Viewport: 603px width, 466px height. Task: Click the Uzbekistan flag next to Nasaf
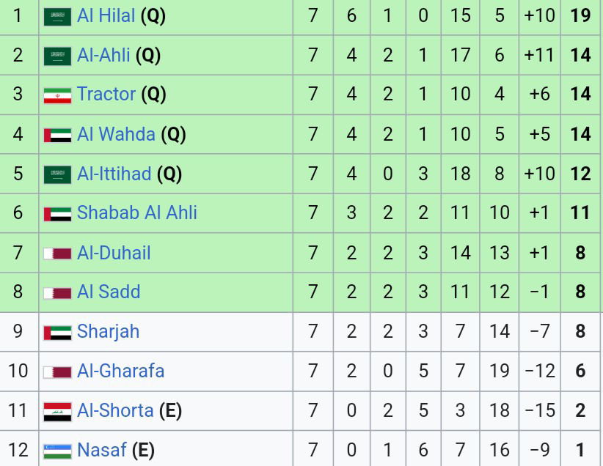click(57, 450)
